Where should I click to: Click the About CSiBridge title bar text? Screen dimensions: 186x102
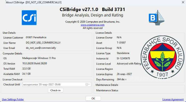coord(34,2)
